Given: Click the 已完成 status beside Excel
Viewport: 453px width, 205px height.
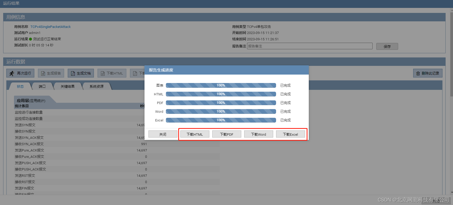Looking at the screenshot, I should pyautogui.click(x=285, y=120).
